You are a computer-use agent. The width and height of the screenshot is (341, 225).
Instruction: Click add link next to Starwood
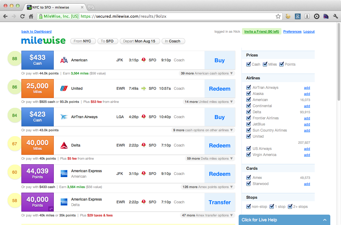point(307,184)
